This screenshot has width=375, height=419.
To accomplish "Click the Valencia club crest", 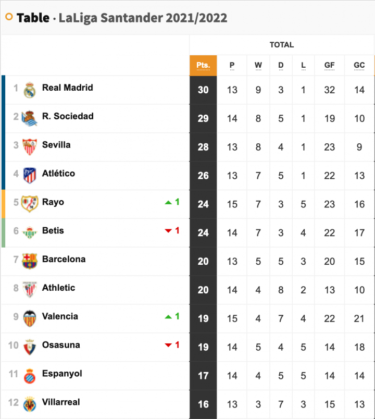I will [29, 318].
